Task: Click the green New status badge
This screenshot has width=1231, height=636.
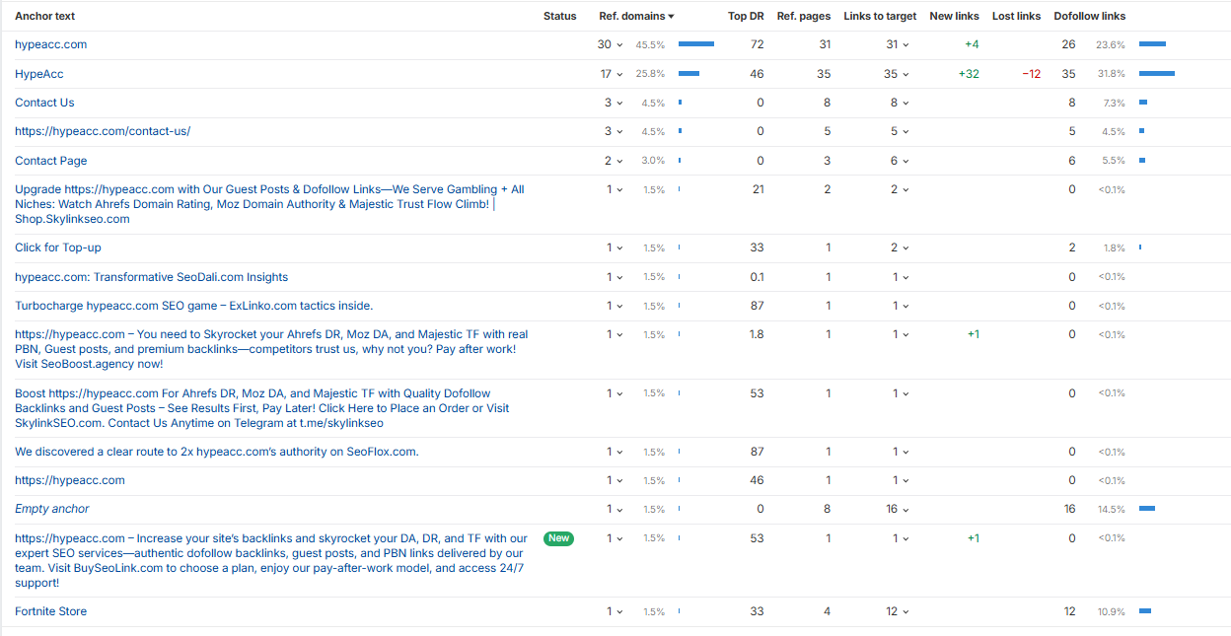Action: pyautogui.click(x=558, y=538)
